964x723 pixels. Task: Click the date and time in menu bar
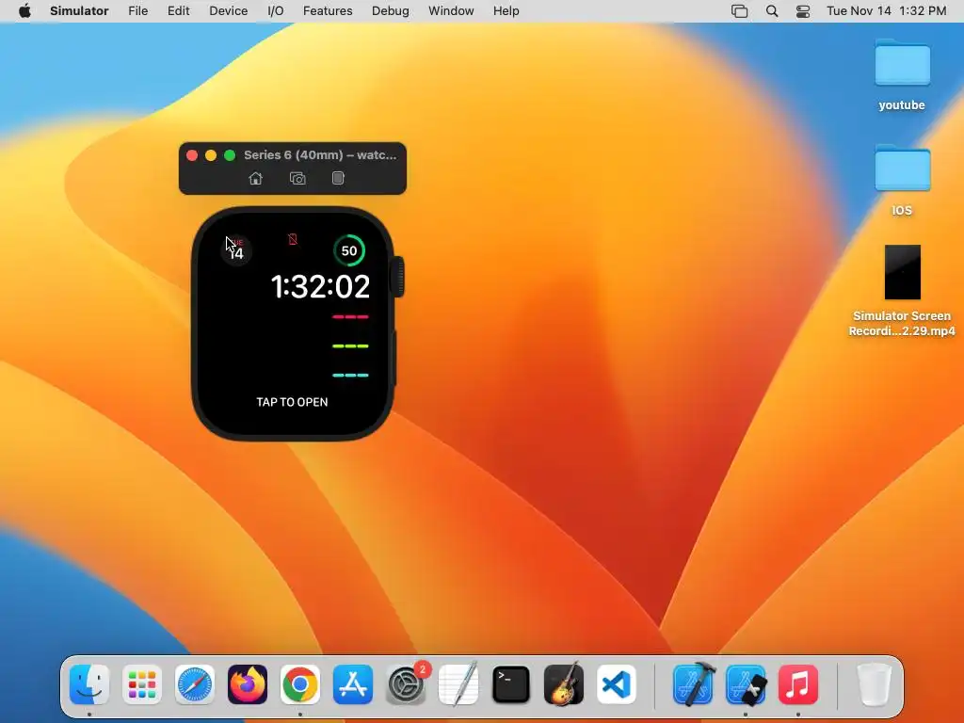tap(887, 11)
